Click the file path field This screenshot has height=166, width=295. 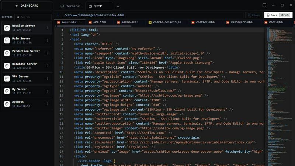coord(152,15)
